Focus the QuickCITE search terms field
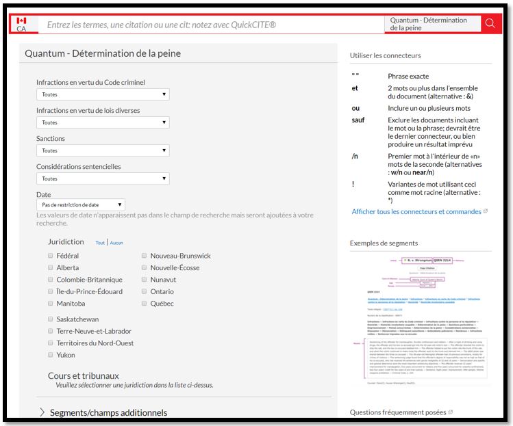The height and width of the screenshot is (426, 513). (x=211, y=25)
